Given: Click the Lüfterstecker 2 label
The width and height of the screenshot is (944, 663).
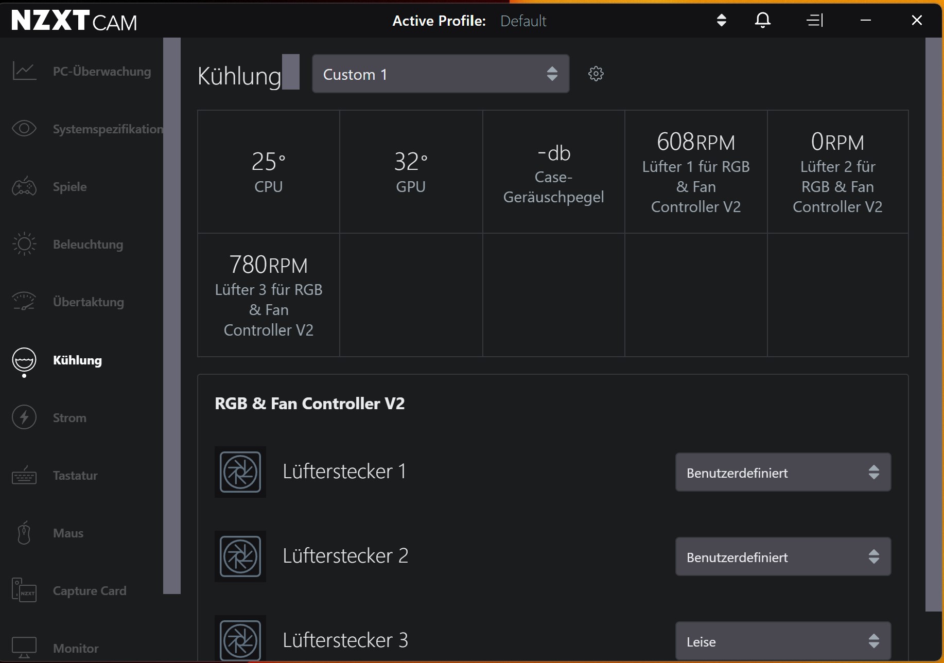Looking at the screenshot, I should pos(345,556).
